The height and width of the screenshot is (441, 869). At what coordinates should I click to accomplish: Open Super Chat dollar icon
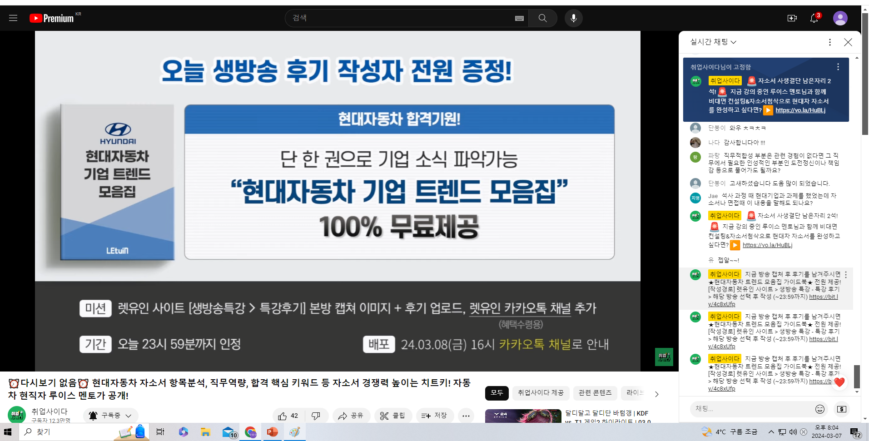tap(842, 409)
